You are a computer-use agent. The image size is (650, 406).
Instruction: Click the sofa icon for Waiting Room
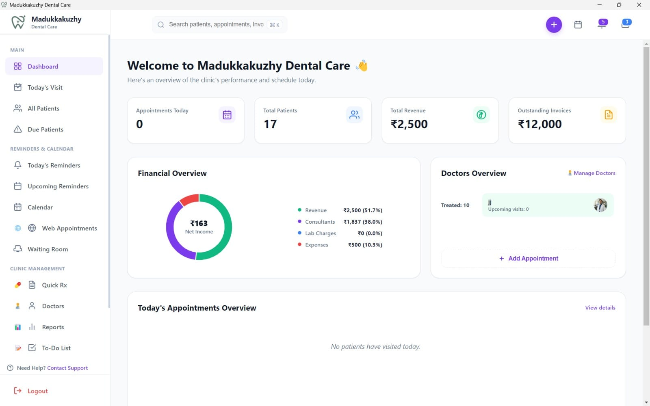point(18,249)
